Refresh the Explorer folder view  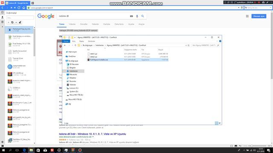tap(189, 45)
